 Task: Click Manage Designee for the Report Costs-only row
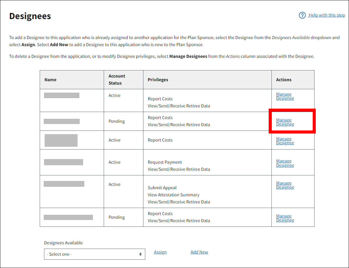(285, 141)
